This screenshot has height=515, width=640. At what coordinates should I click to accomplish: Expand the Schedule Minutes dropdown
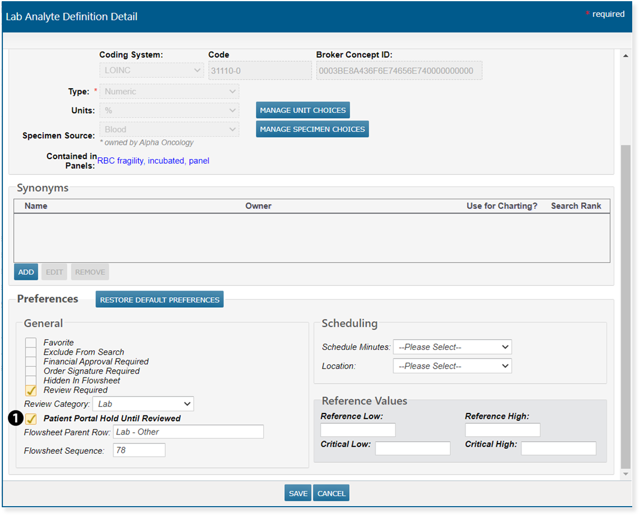(x=452, y=347)
